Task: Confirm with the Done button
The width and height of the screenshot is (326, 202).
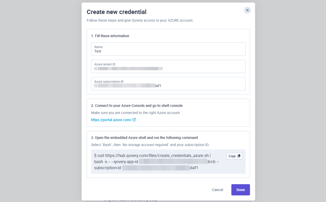Action: (x=241, y=190)
